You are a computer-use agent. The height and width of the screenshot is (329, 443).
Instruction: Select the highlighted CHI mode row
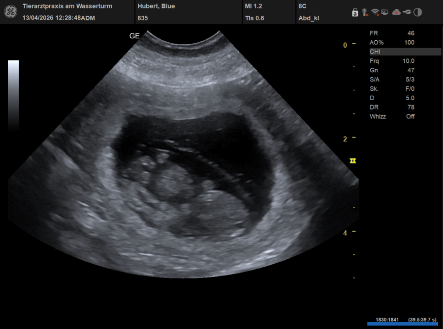point(405,52)
